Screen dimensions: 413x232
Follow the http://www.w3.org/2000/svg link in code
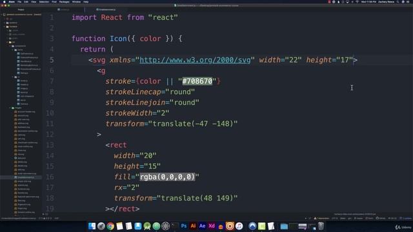click(x=195, y=60)
